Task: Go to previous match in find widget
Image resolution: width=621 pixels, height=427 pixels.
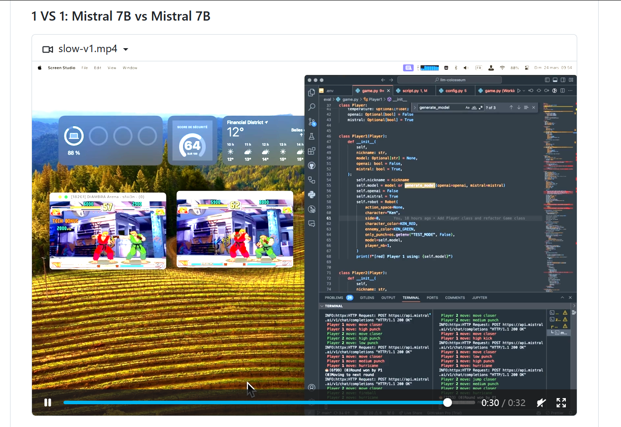Action: [511, 107]
